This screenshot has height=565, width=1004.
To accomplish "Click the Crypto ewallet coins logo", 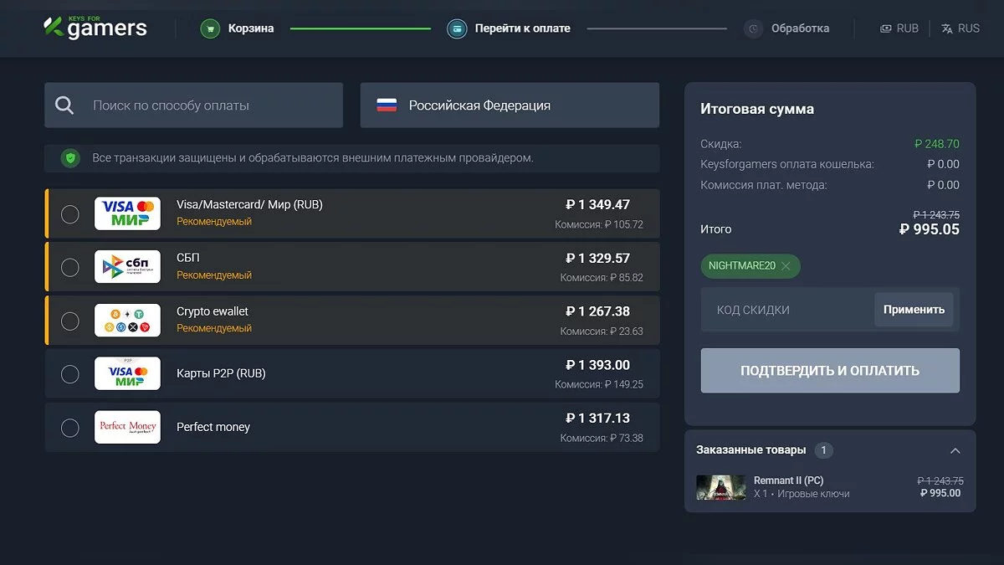I will (x=127, y=321).
